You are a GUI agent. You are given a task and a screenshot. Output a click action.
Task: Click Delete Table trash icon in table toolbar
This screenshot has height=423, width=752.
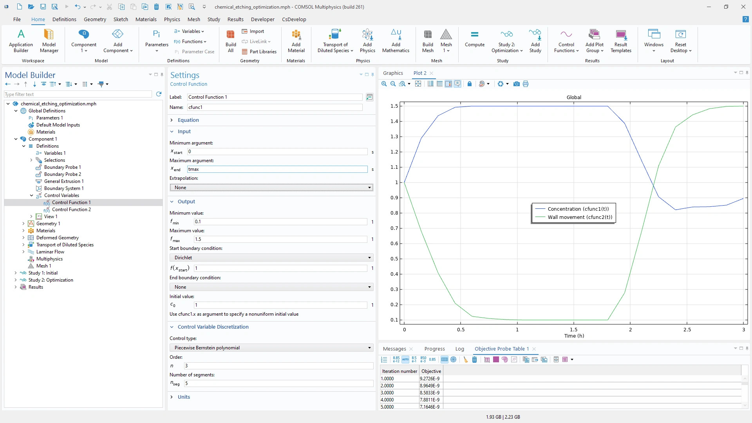474,360
